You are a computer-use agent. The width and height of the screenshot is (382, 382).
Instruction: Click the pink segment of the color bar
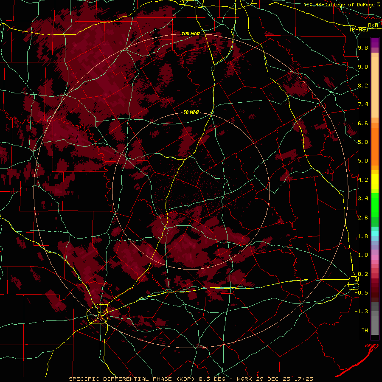coord(375,257)
